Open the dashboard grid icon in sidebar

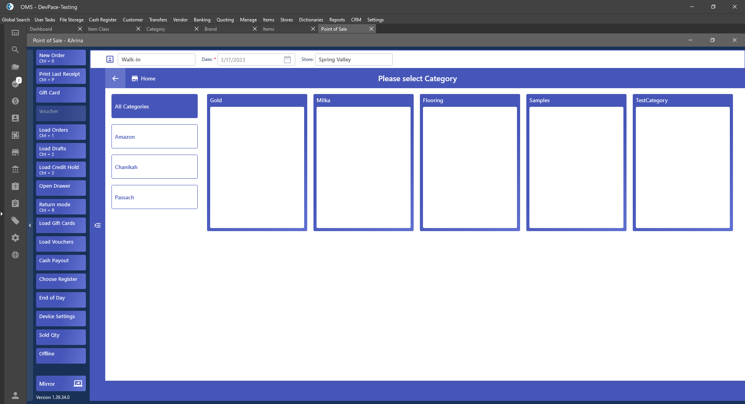coord(15,33)
